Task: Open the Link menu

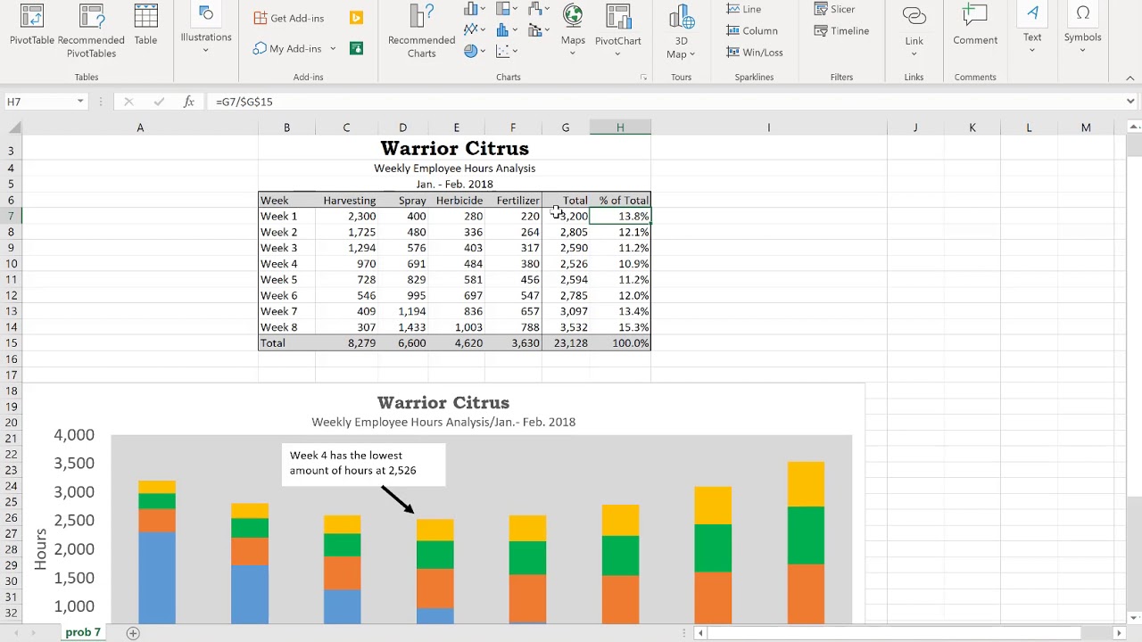Action: (914, 31)
